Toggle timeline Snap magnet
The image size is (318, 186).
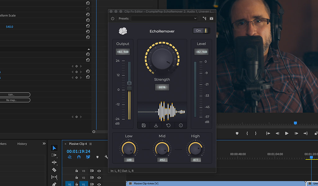(79, 157)
